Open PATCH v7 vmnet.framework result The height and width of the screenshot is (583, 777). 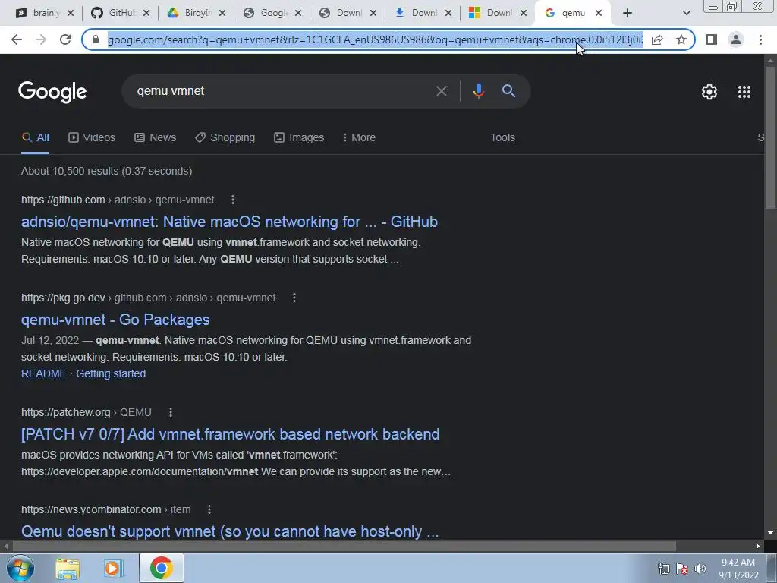coord(231,434)
